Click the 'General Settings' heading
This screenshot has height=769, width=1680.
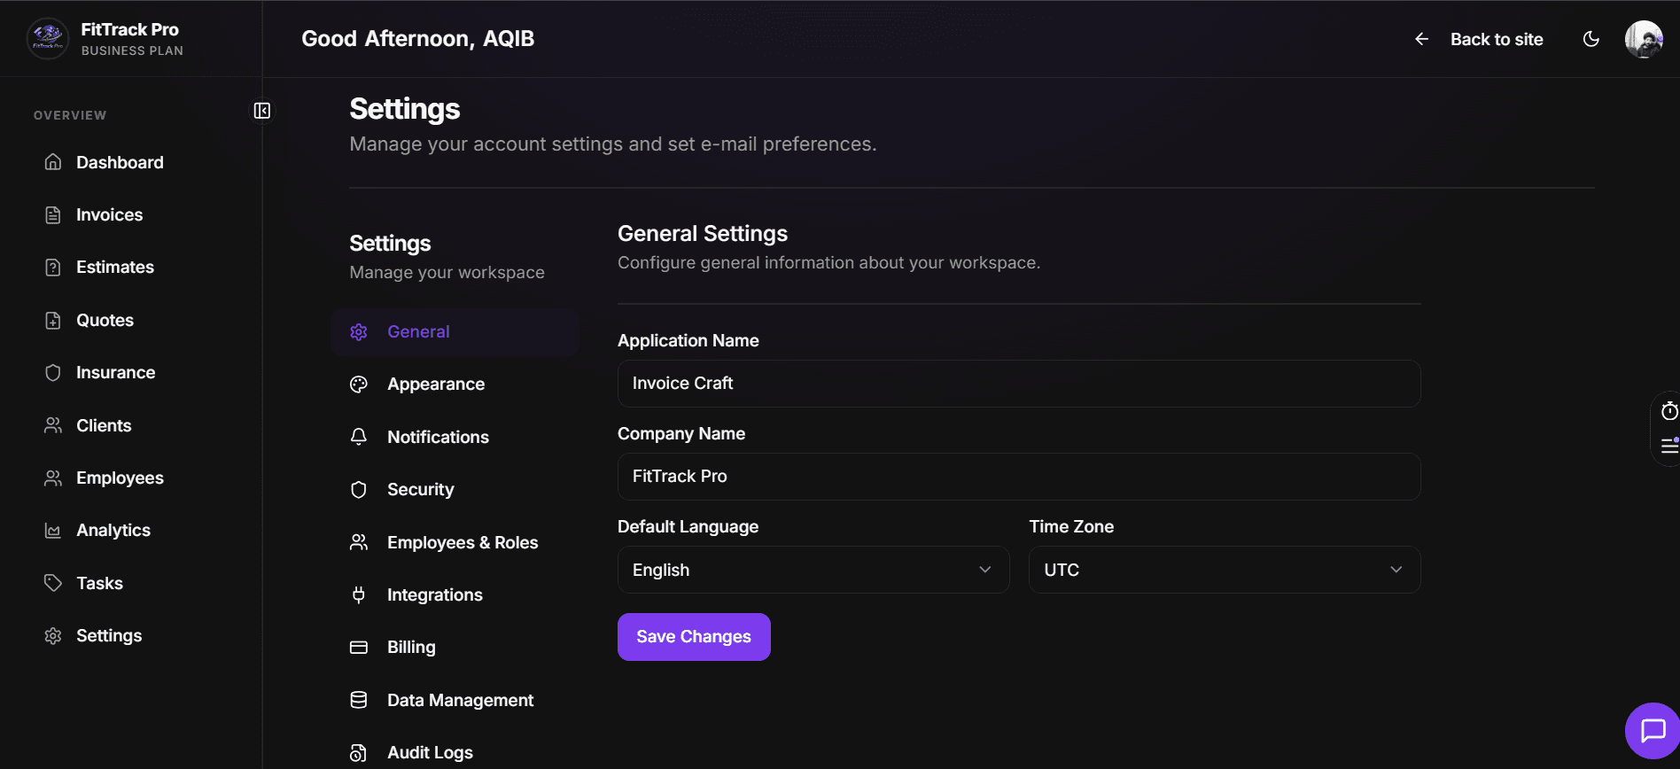click(703, 233)
